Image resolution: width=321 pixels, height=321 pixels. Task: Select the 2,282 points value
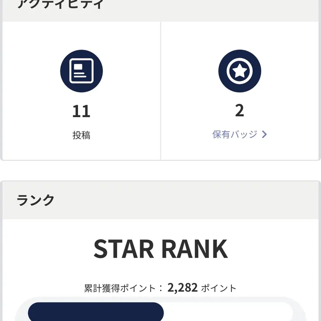coord(183,287)
